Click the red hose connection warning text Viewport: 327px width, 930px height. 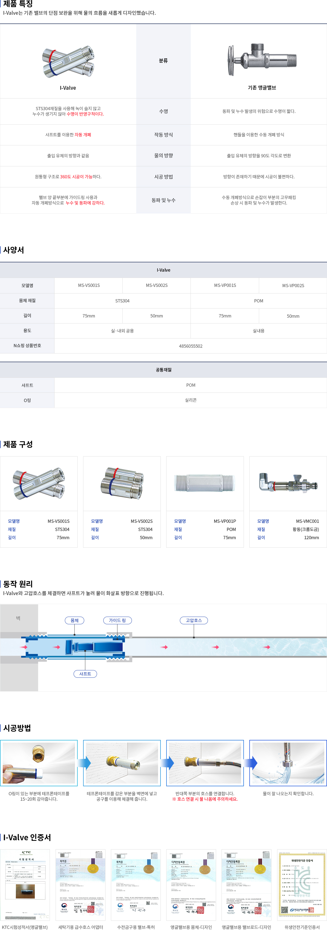[x=205, y=799]
